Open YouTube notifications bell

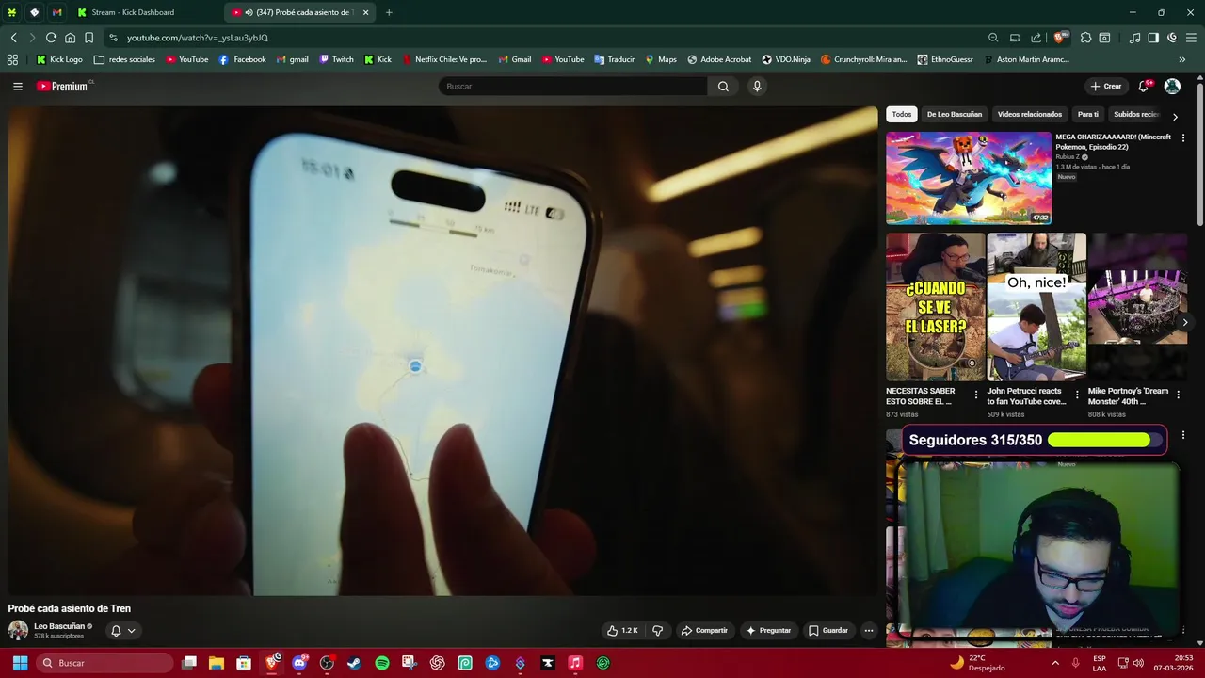1144,87
